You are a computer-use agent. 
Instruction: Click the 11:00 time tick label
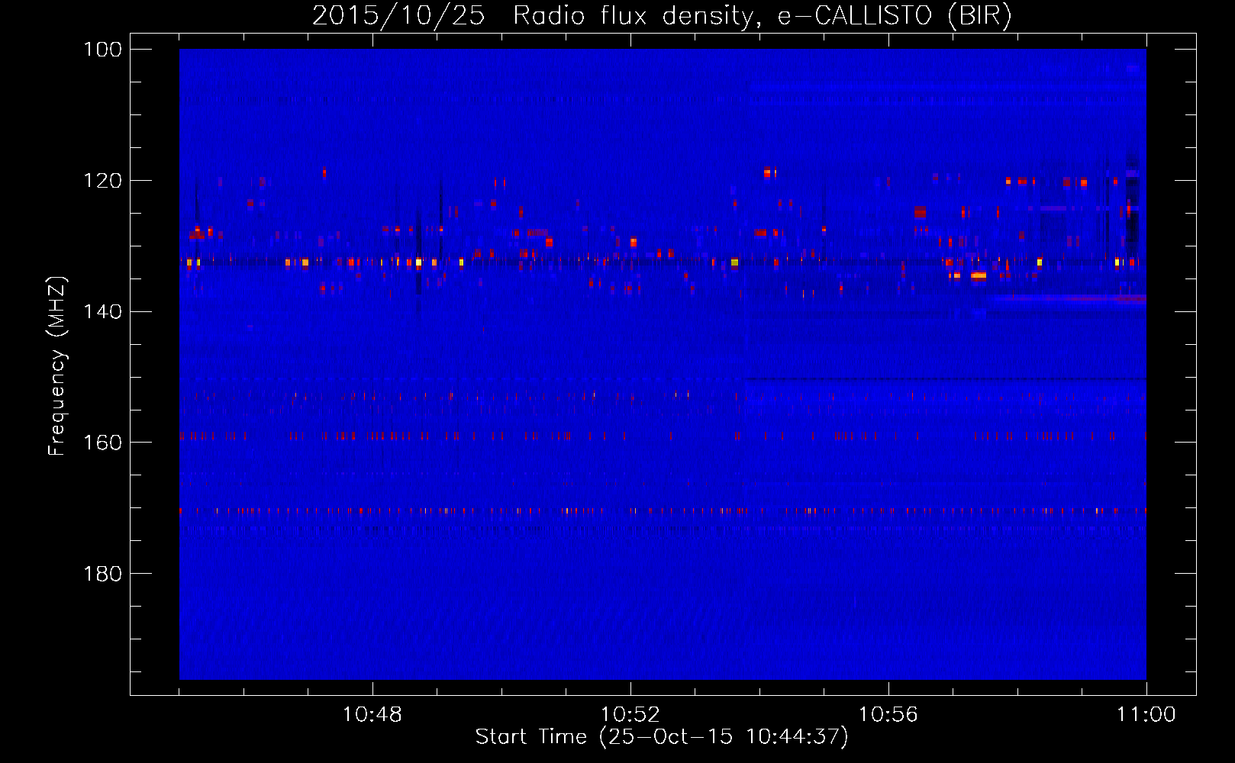pyautogui.click(x=1146, y=715)
